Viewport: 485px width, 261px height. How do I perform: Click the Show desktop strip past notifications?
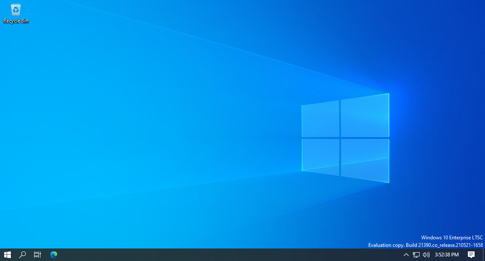point(483,254)
